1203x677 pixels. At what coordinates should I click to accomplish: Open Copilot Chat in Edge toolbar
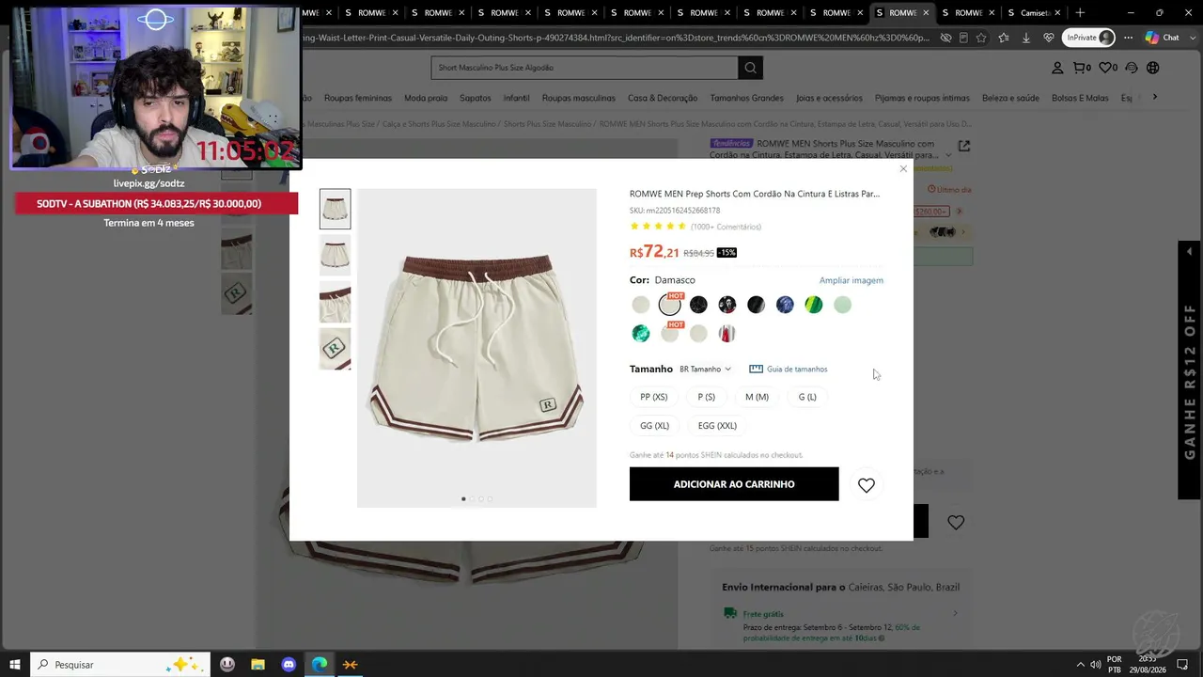[x=1163, y=38]
